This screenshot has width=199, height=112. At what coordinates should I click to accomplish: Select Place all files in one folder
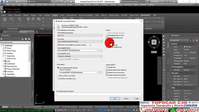[58, 76]
